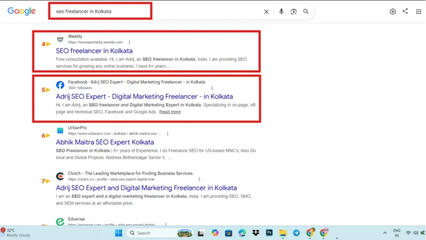Open more options for UrbanPro result
The width and height of the screenshot is (426, 240).
[x=168, y=133]
